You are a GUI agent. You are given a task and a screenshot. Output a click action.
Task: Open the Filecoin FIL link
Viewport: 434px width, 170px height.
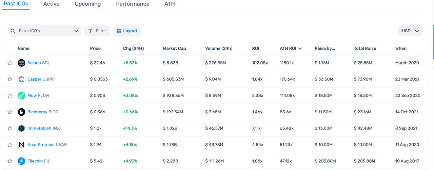pos(39,161)
